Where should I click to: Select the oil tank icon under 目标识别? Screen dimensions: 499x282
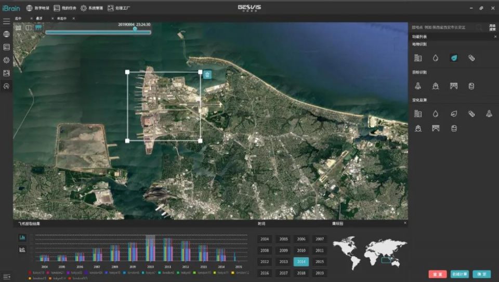pyautogui.click(x=471, y=86)
